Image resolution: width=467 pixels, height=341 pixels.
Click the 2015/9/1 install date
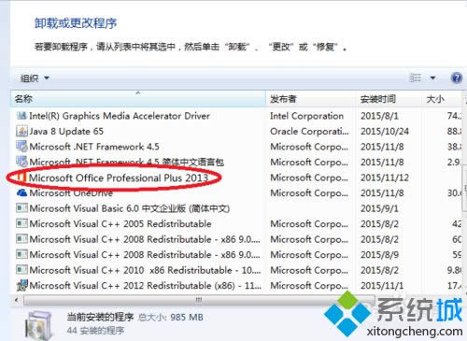point(379,208)
